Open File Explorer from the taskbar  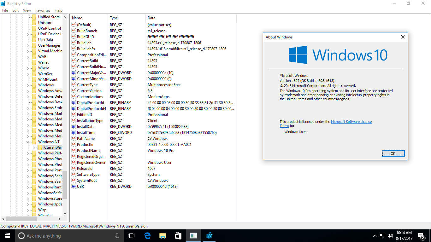(163, 236)
